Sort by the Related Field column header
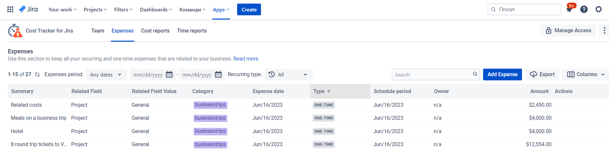The height and width of the screenshot is (150, 609). pyautogui.click(x=87, y=91)
